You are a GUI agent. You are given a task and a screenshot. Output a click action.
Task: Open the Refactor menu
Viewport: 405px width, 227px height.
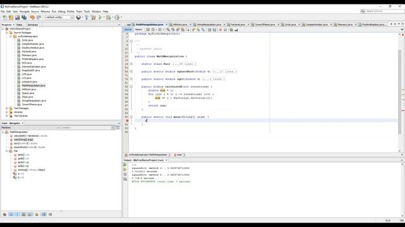[x=45, y=11]
